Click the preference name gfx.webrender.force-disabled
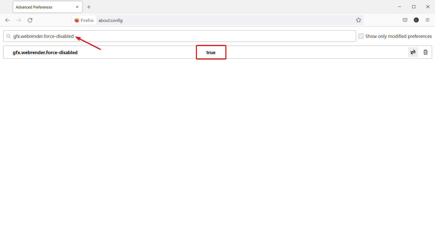 click(x=45, y=52)
